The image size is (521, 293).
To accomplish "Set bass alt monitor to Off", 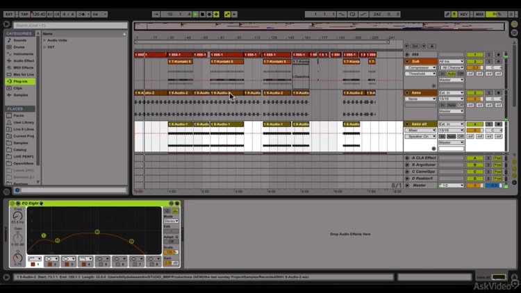I will click(460, 137).
